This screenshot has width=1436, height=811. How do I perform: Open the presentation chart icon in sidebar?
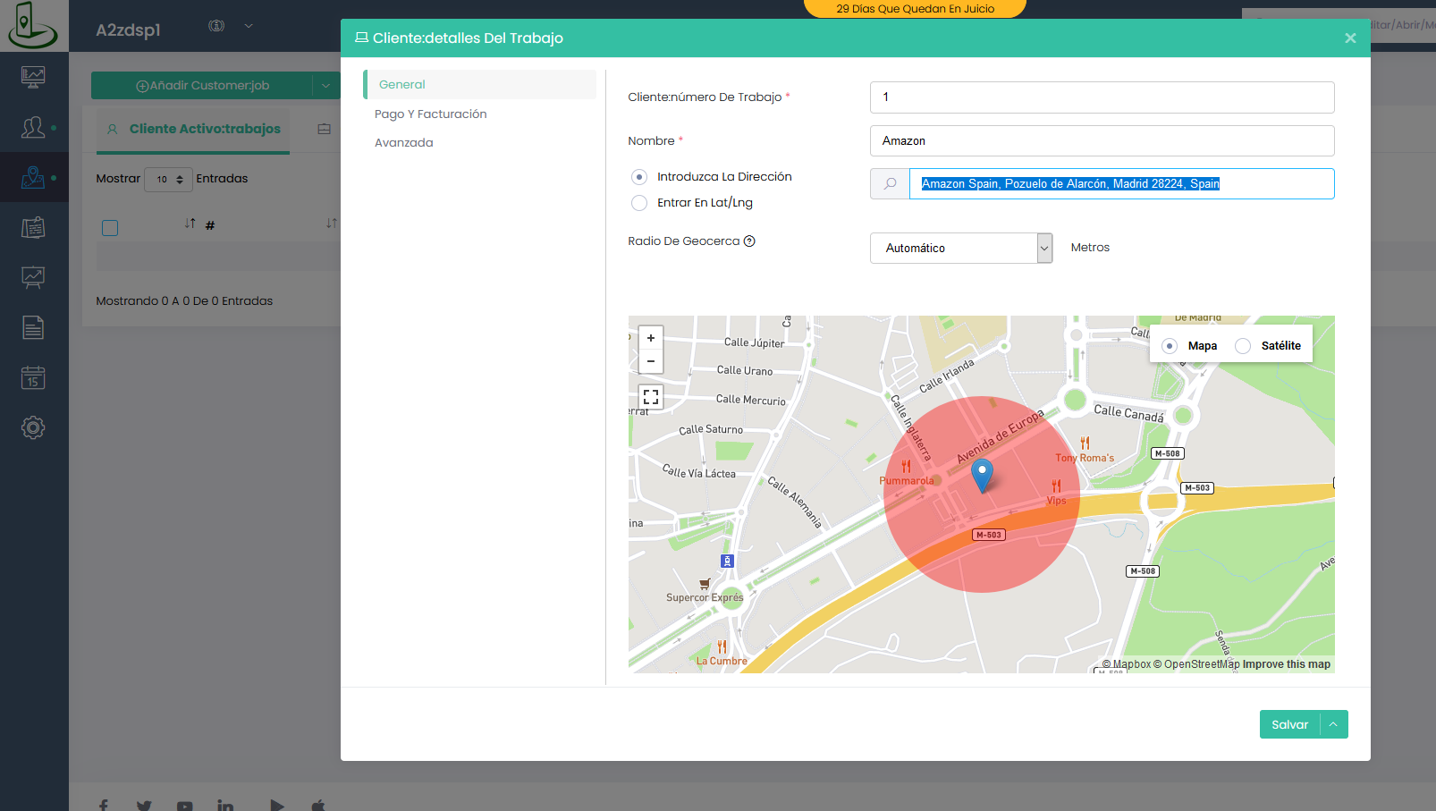33,277
